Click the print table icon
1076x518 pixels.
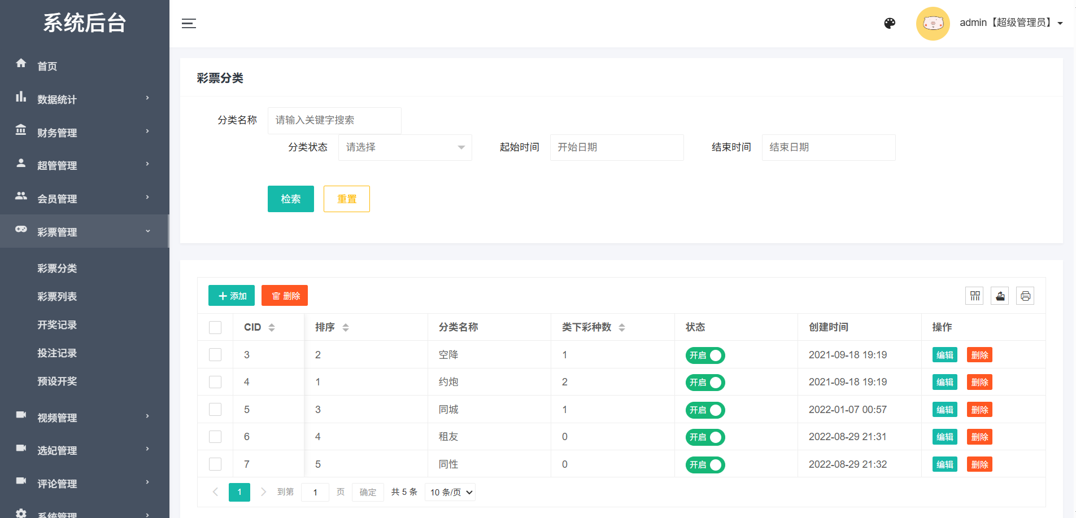click(1025, 296)
